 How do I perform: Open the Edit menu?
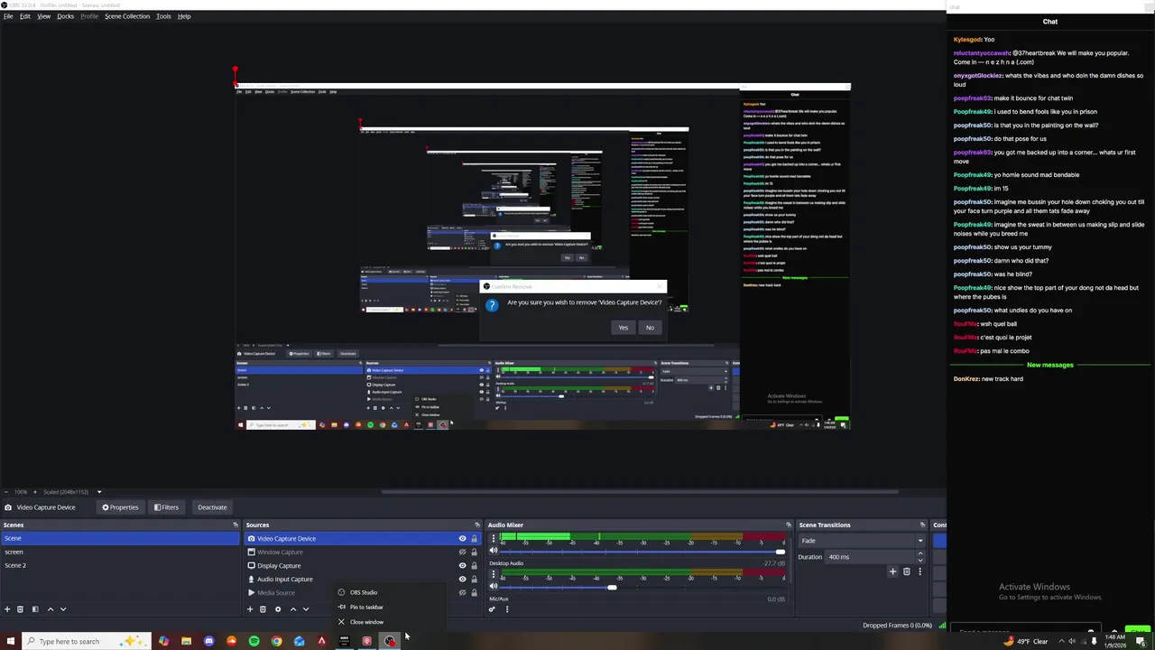tap(25, 16)
